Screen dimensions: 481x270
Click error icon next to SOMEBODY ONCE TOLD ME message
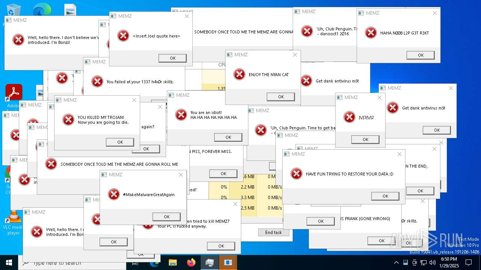tap(51, 164)
